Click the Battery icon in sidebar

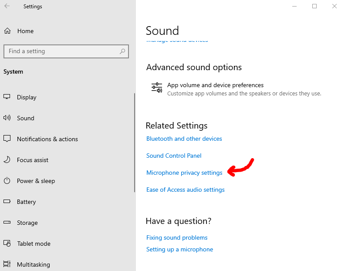tap(7, 202)
